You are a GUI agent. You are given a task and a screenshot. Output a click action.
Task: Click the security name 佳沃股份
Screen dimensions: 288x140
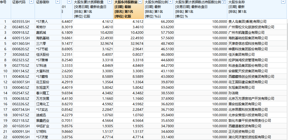coord(43,54)
